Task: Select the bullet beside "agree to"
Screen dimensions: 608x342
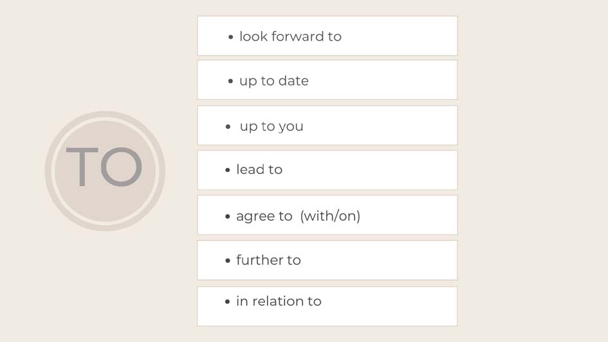Action: tap(228, 217)
